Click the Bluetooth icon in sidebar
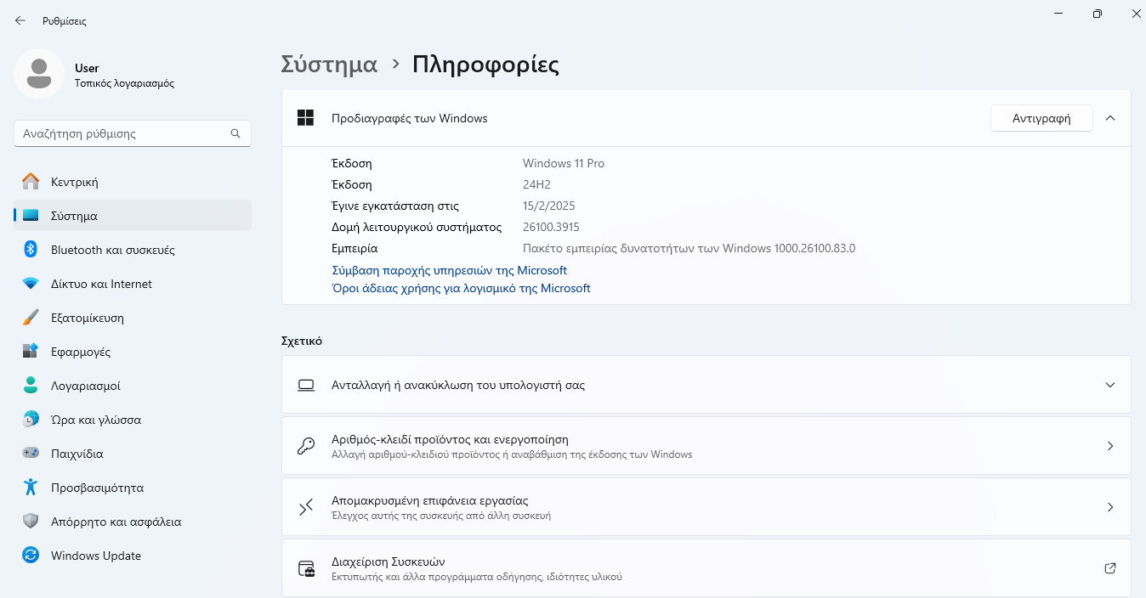 (x=31, y=250)
